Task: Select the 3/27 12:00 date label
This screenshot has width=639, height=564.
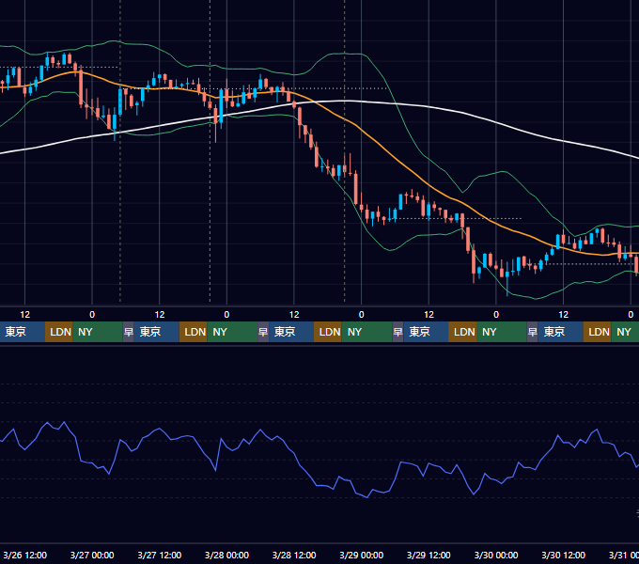Action: [x=160, y=555]
